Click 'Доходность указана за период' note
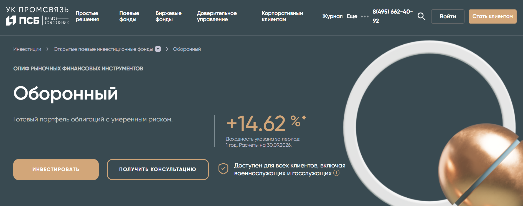The image size is (523, 206). pos(263,142)
